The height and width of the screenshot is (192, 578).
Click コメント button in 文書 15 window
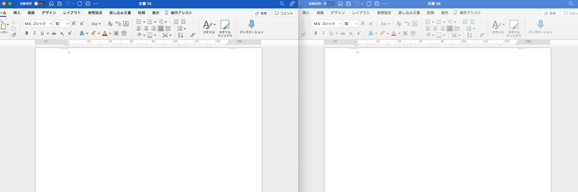[284, 13]
